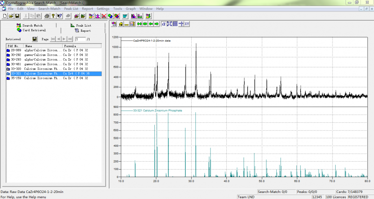
Task: Toggle the XY coordinates graph button
Action: 187,24
